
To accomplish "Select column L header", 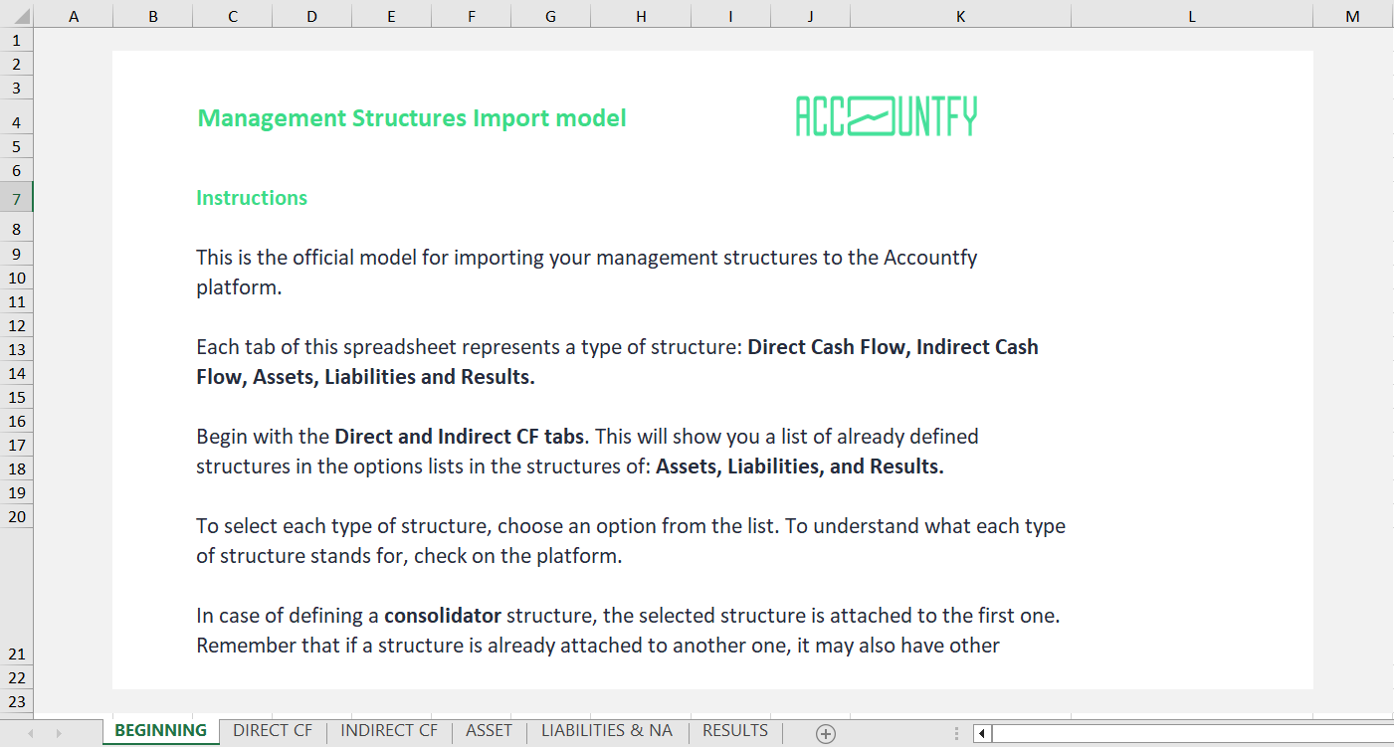I will tap(1192, 15).
